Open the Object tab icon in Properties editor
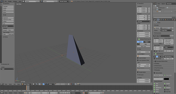 pyautogui.click(x=166, y=20)
